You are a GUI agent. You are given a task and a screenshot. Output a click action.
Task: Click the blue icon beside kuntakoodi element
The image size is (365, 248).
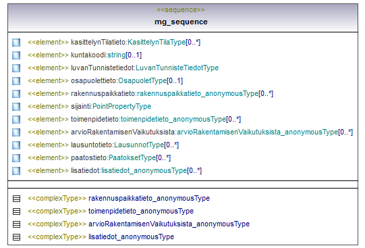(x=16, y=55)
